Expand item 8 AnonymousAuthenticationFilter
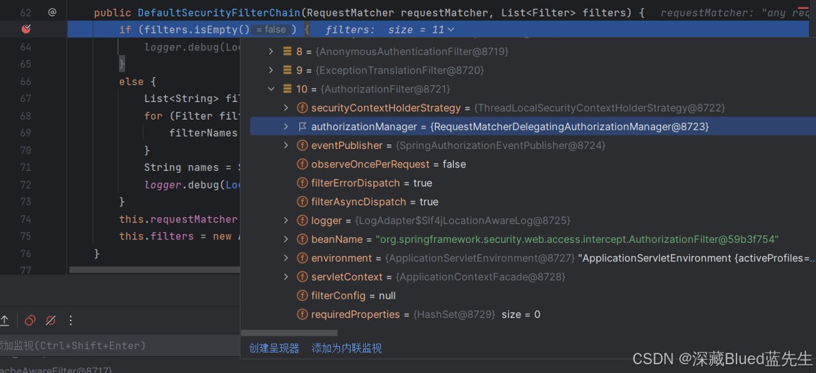This screenshot has width=816, height=373. click(x=271, y=52)
